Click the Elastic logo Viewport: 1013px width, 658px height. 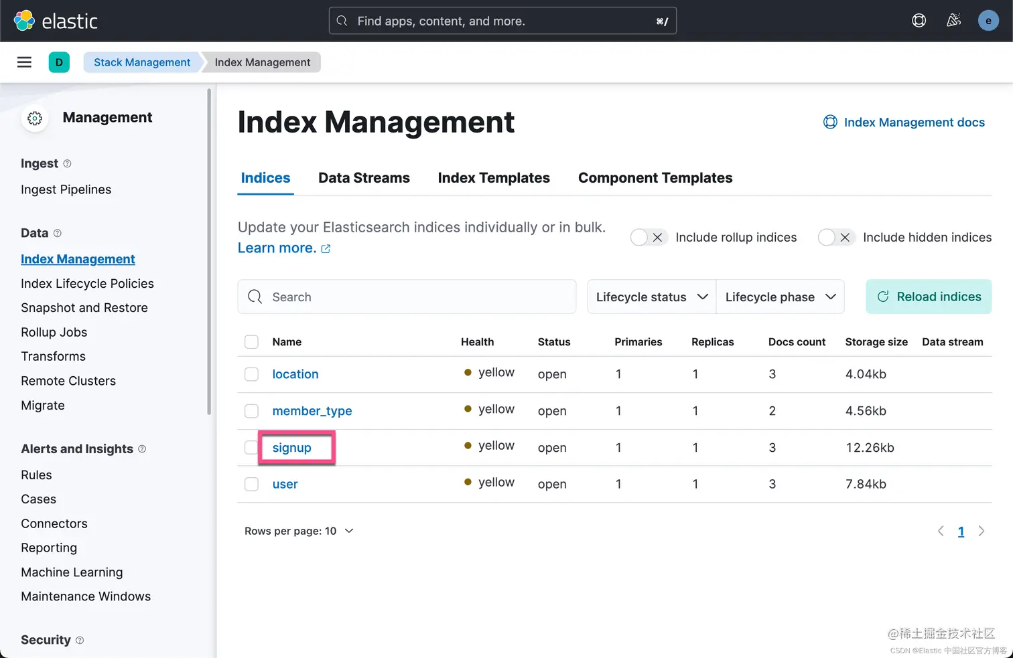(x=56, y=21)
